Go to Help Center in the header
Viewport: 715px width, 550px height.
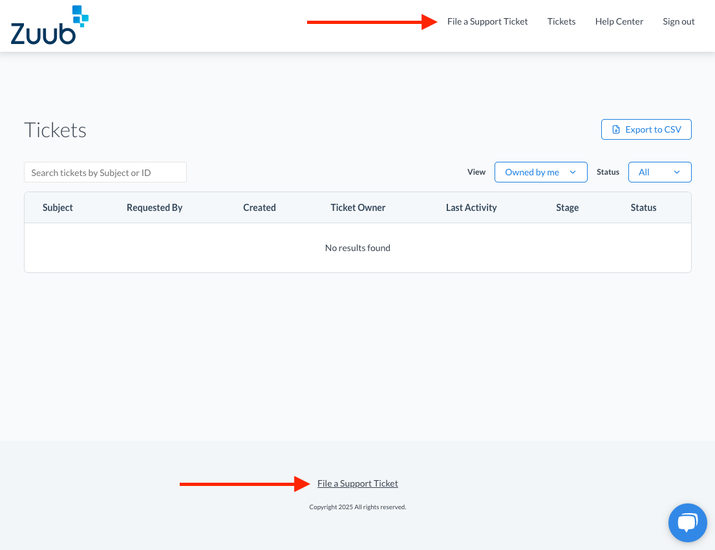coord(619,21)
